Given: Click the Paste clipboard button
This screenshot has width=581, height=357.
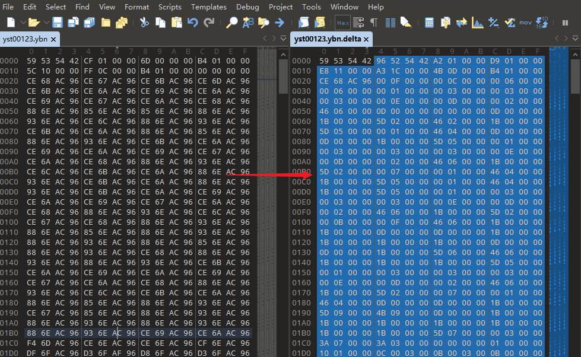Looking at the screenshot, I should 176,23.
